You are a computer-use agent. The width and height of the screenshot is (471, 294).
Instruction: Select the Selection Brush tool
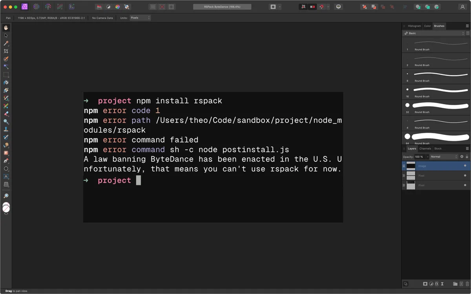[x=6, y=59]
